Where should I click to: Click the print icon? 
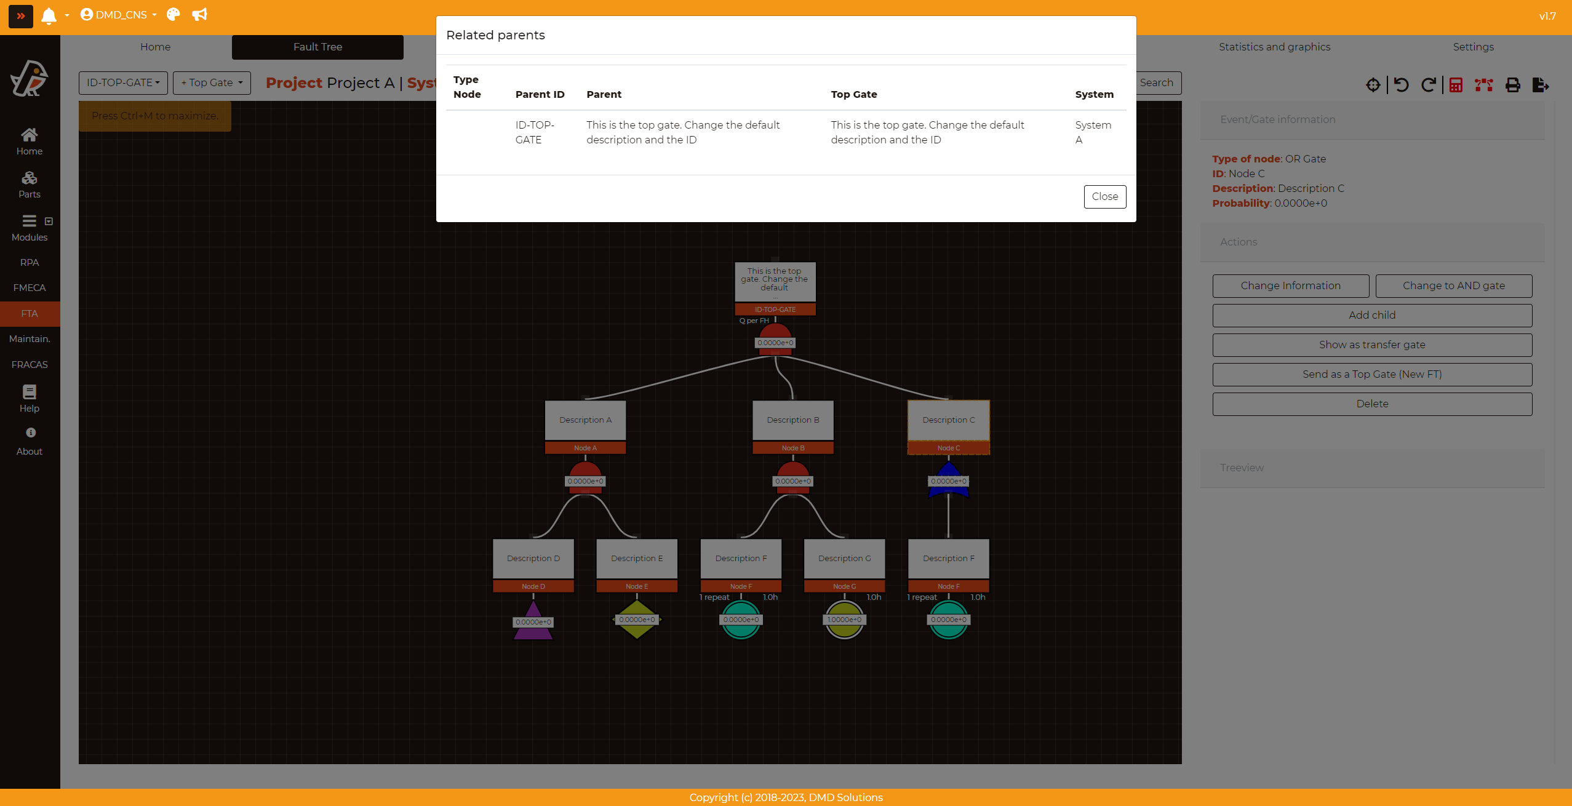[1512, 85]
